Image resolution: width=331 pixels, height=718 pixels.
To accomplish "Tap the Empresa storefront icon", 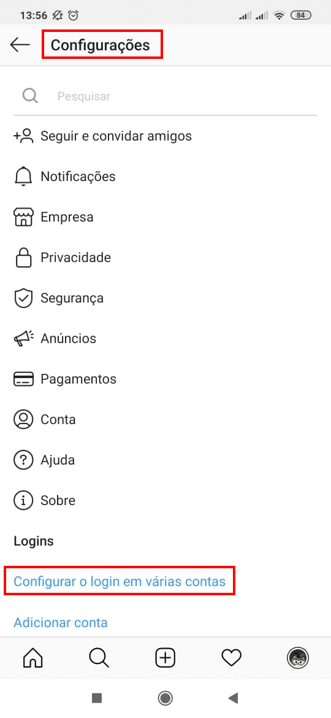I will click(23, 217).
